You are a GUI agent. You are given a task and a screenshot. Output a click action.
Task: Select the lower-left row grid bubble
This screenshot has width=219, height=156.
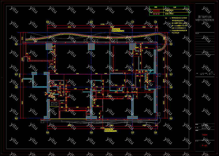16,118
